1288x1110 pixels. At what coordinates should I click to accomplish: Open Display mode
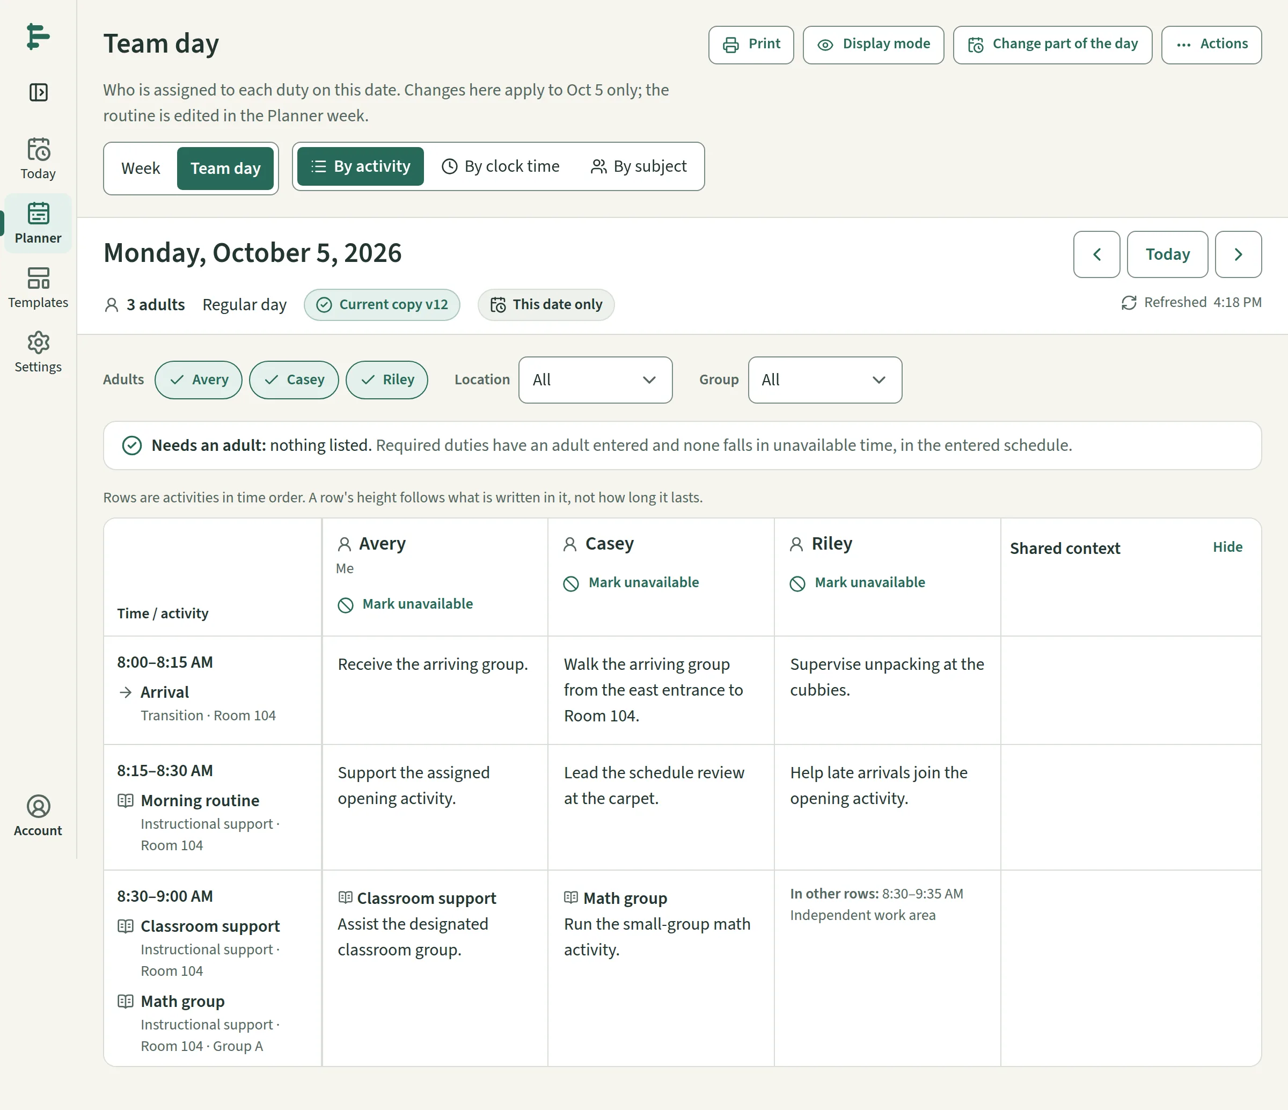tap(873, 44)
